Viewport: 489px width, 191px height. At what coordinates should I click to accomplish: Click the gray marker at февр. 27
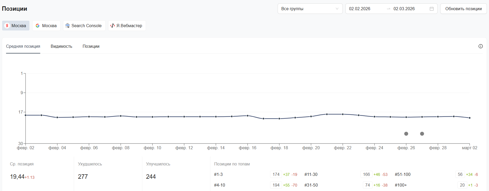point(422,134)
